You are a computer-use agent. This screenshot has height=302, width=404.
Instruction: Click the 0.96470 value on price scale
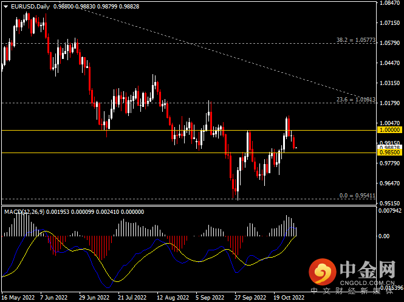(x=390, y=184)
